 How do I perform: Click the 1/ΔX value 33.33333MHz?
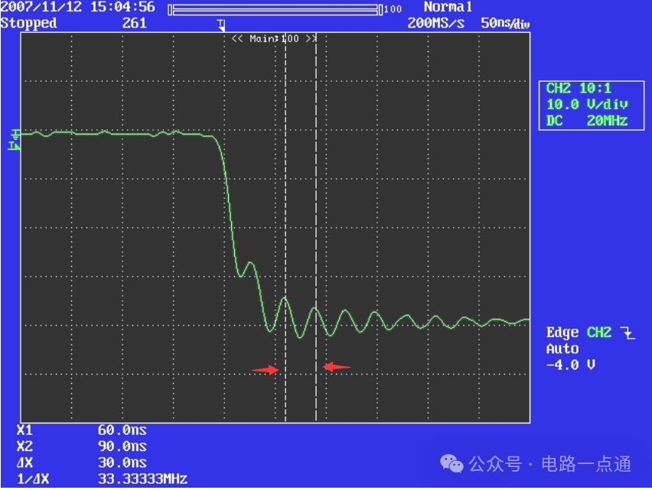click(142, 479)
